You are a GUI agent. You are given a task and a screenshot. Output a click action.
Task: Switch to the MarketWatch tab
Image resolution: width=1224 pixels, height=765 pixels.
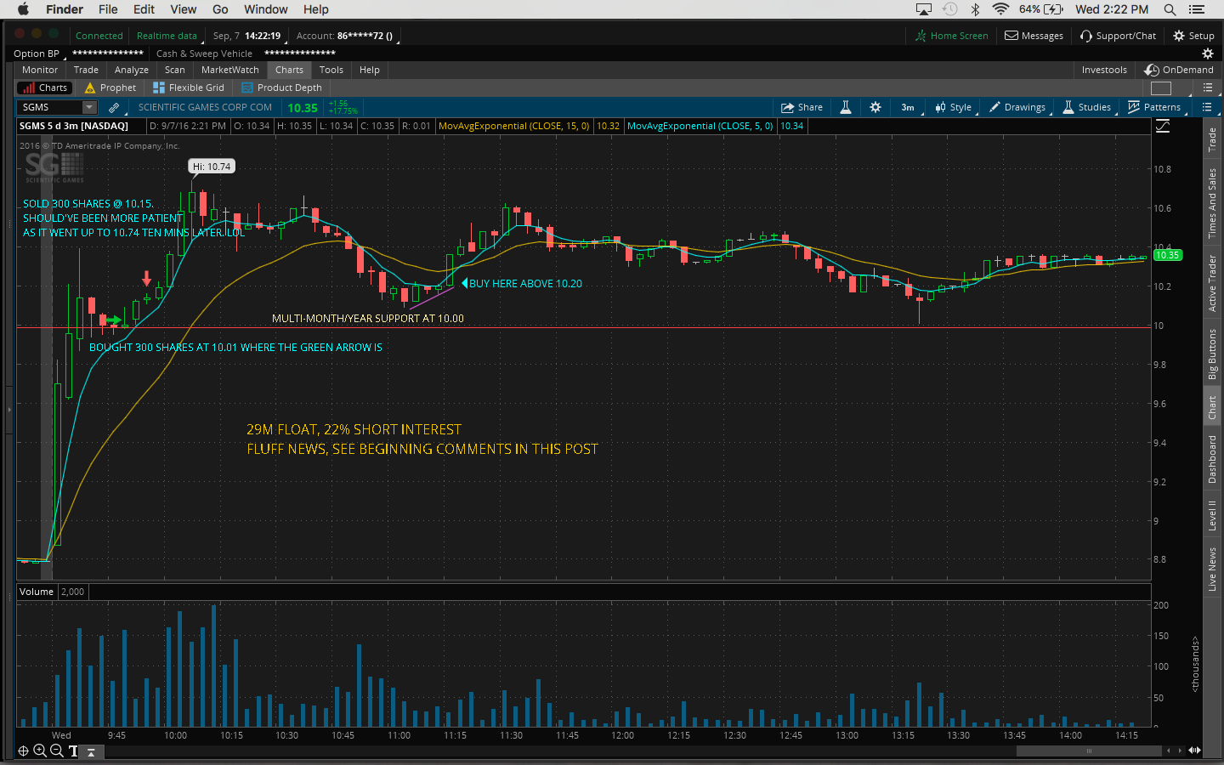click(230, 70)
